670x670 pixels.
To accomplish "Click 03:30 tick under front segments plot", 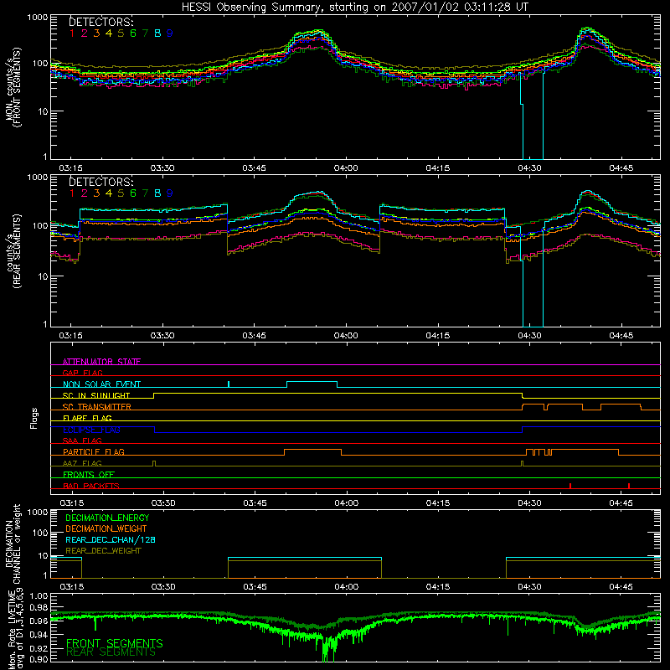I will [162, 168].
